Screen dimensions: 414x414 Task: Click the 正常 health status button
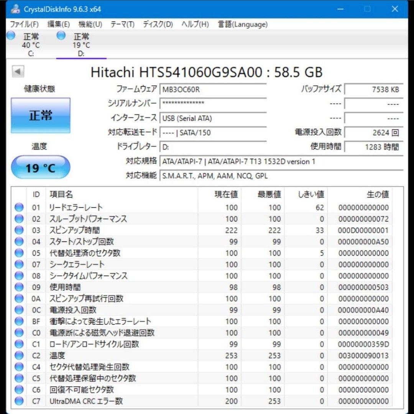(x=40, y=115)
